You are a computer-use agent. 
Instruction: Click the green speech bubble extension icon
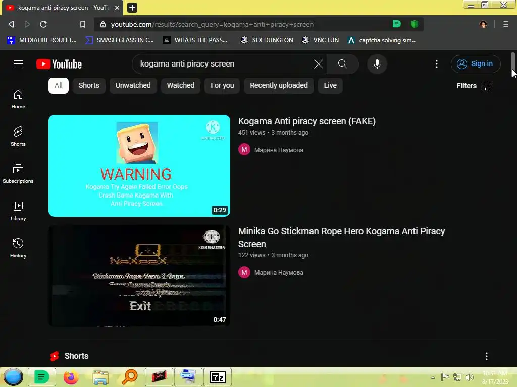coord(397,24)
